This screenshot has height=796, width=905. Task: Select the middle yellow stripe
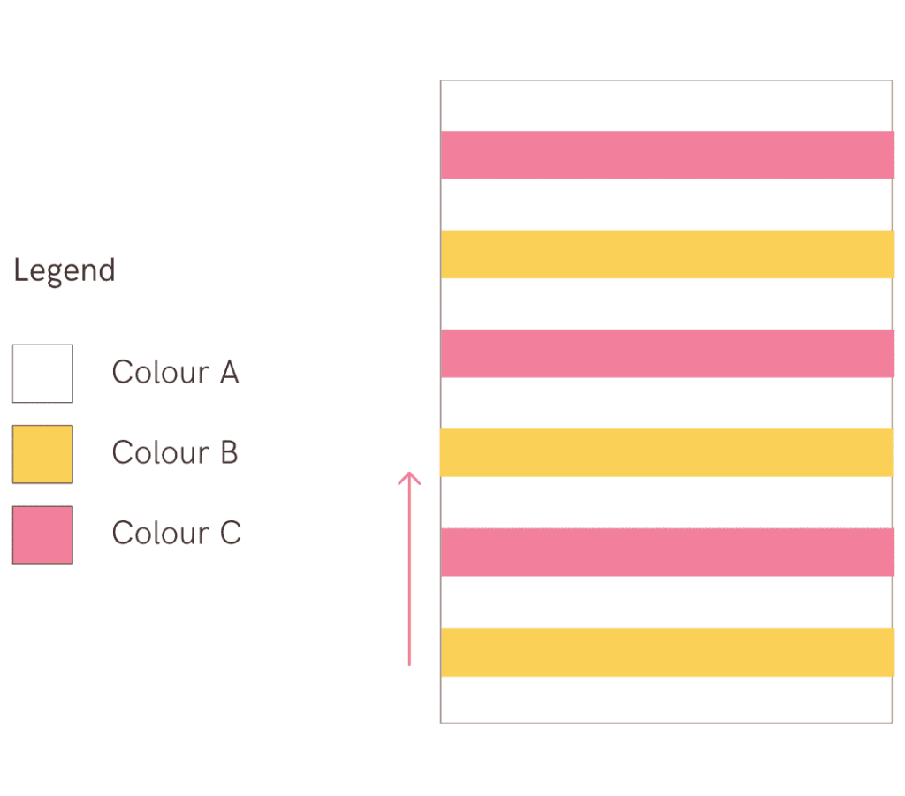coord(666,452)
